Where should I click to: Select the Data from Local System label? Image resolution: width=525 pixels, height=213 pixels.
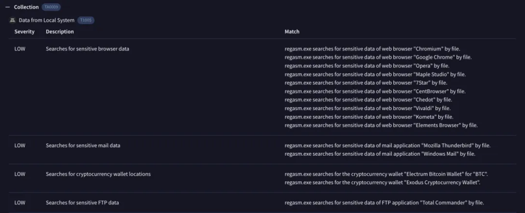pos(47,20)
